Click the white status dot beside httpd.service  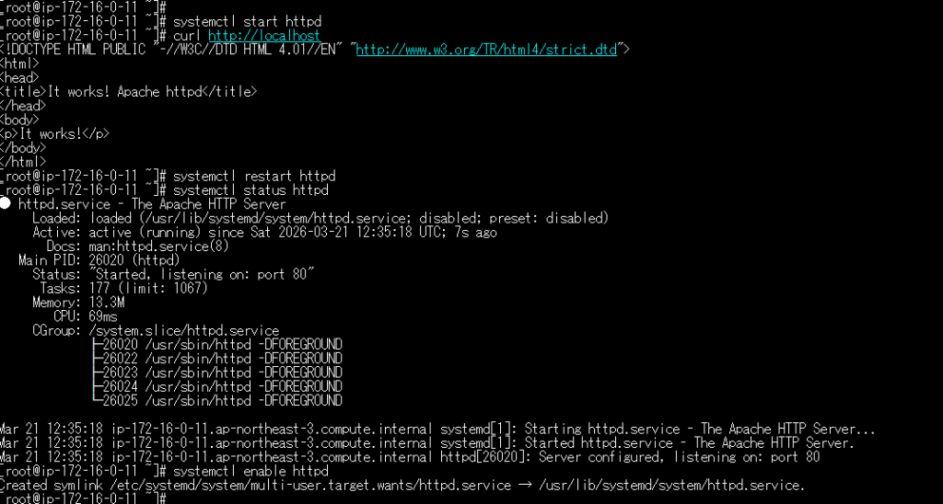(6, 204)
